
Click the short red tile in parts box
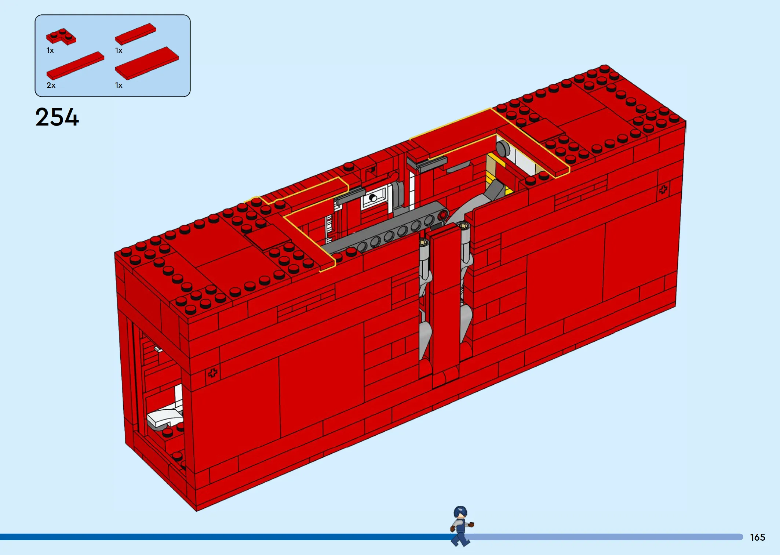coord(135,34)
